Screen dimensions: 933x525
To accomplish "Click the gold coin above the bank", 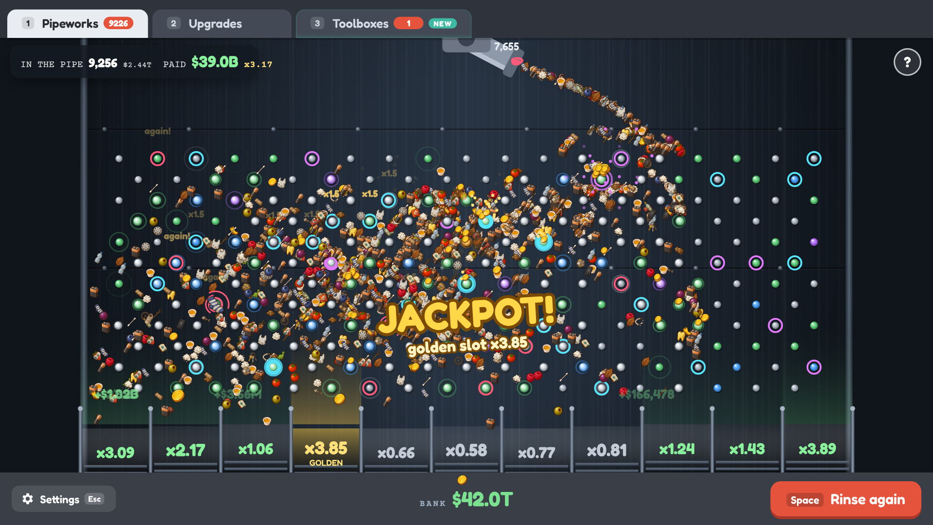I will click(x=462, y=480).
